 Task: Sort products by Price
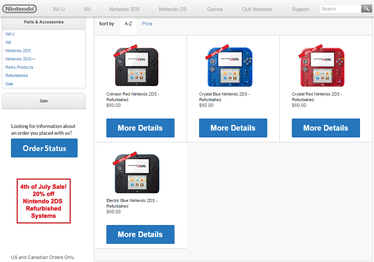[147, 24]
